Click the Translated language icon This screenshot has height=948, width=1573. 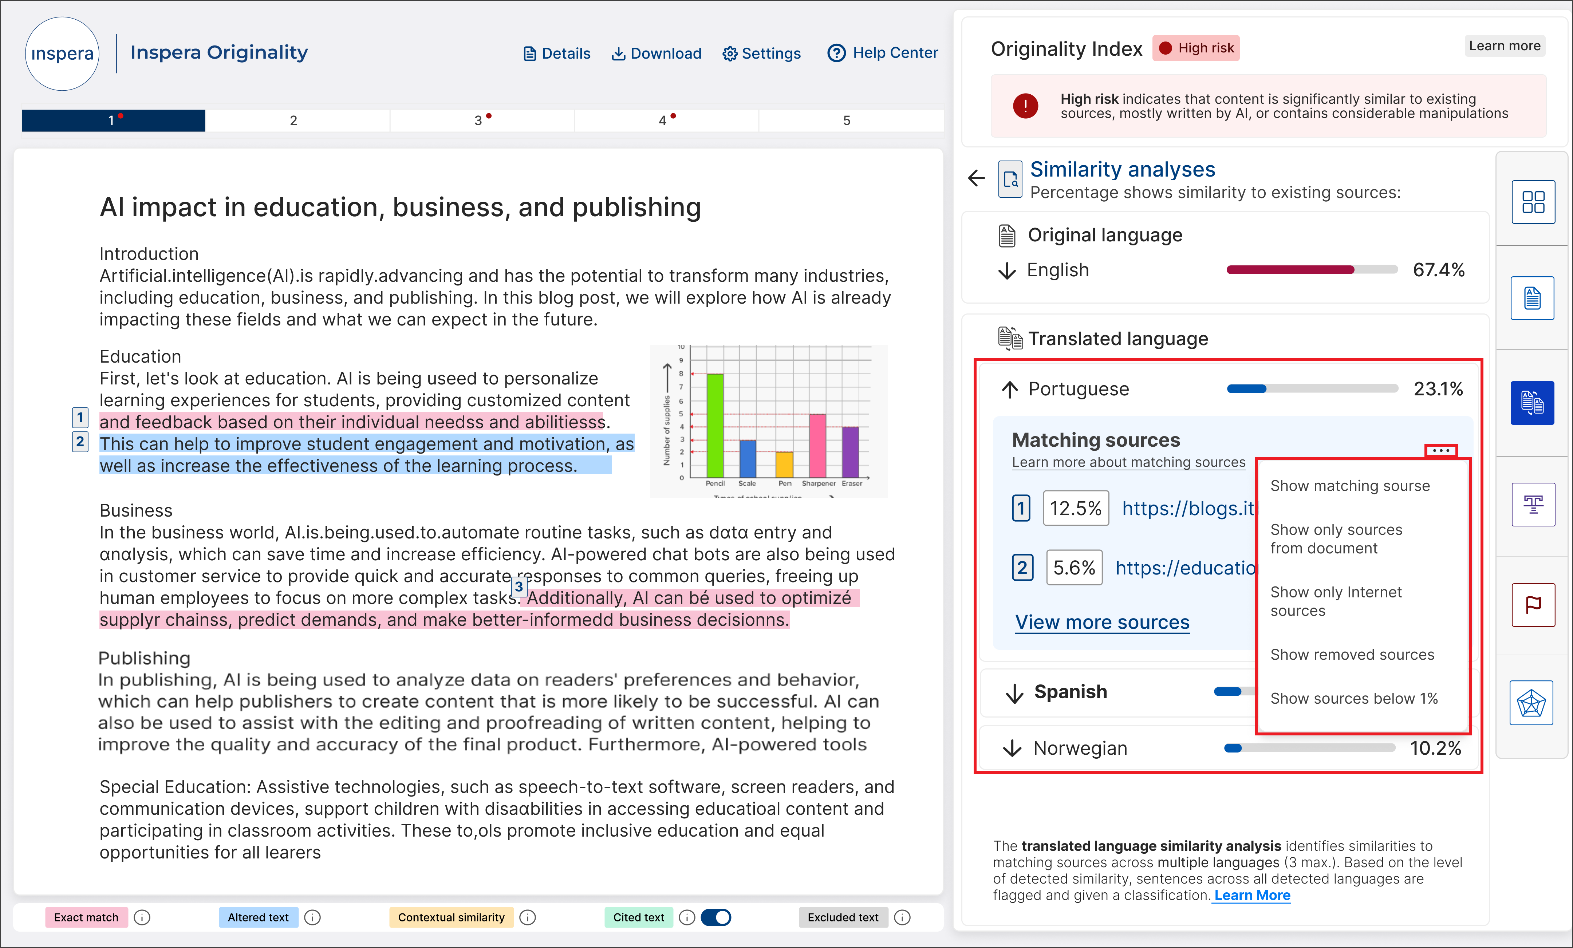click(x=1010, y=338)
